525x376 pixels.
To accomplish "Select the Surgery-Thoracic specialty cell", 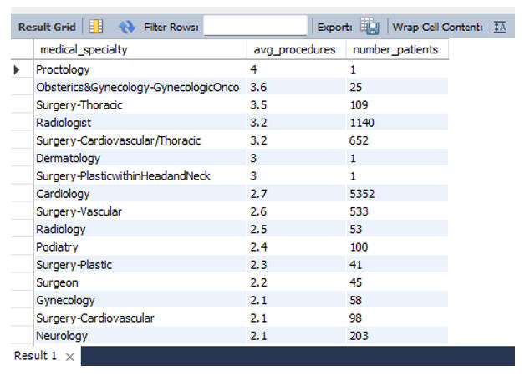I will [139, 105].
